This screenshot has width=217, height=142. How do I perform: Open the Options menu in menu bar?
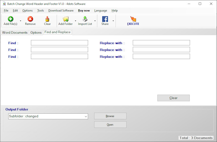28,11
